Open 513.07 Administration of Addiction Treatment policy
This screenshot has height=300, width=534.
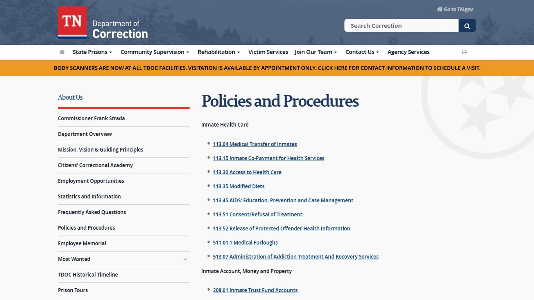[296, 257]
